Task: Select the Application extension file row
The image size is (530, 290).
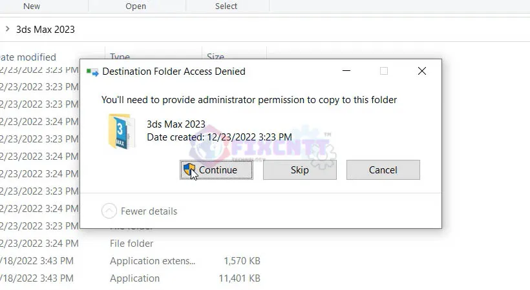Action: pyautogui.click(x=152, y=261)
